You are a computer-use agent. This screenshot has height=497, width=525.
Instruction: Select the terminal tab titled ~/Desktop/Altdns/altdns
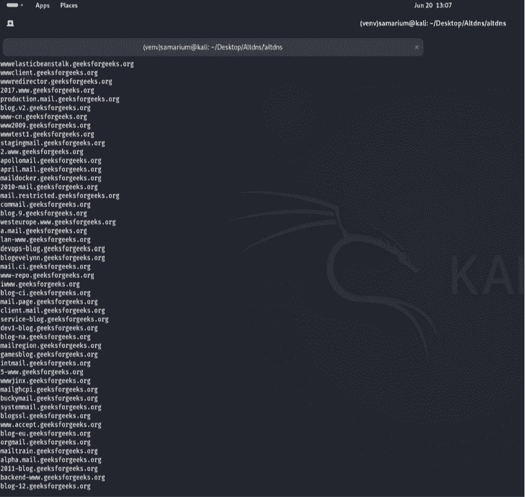click(x=213, y=47)
